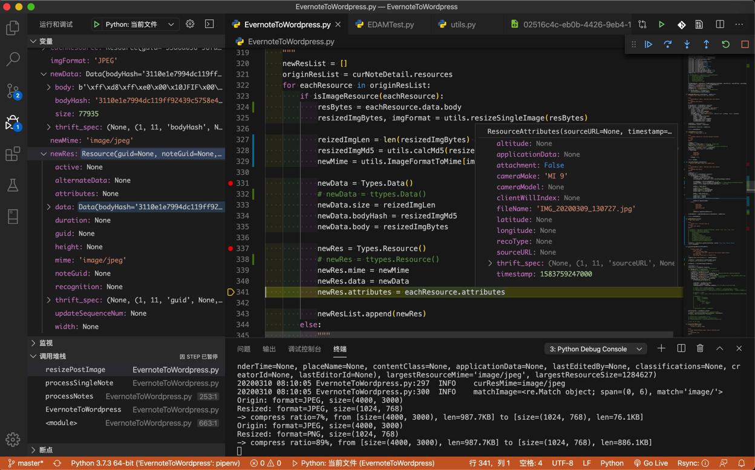
Task: Restart the debug session
Action: 725,44
